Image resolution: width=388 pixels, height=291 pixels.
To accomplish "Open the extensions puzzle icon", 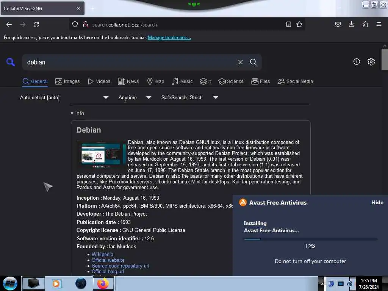I will [365, 24].
